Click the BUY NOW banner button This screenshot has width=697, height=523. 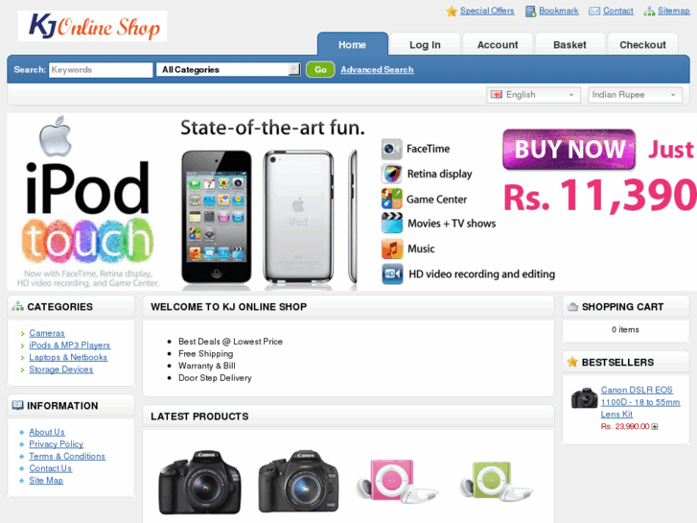tap(569, 150)
